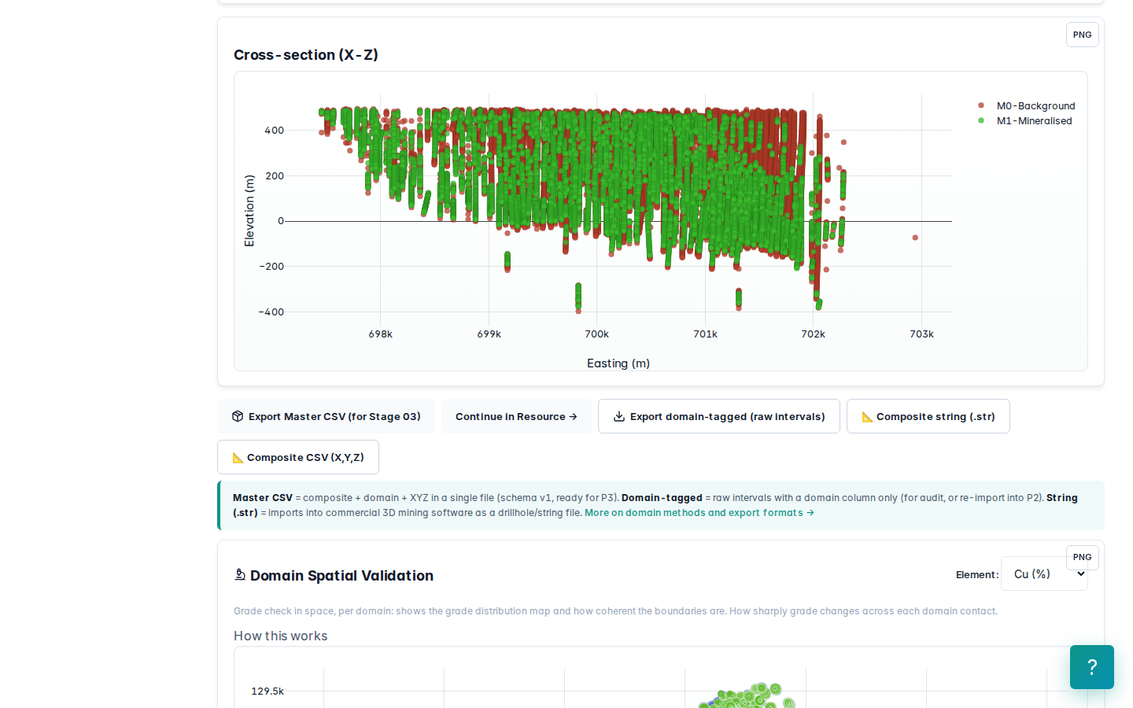Click the Domain Spatial Validation heading
1133x708 pixels.
click(x=341, y=576)
